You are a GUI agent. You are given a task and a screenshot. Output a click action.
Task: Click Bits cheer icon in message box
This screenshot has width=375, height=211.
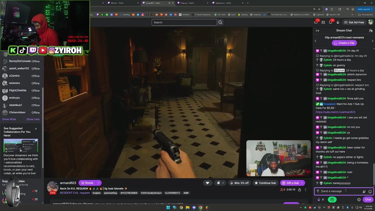tap(364, 191)
